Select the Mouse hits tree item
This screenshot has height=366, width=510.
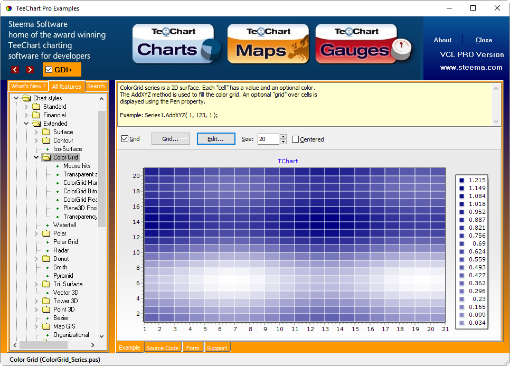77,166
